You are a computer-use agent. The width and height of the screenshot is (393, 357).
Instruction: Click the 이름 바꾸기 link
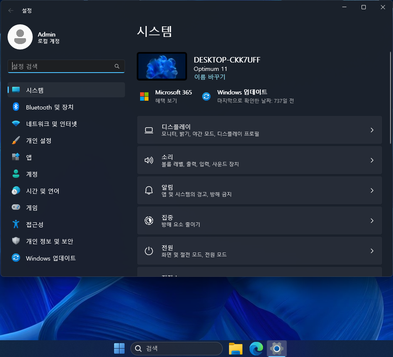click(x=210, y=77)
